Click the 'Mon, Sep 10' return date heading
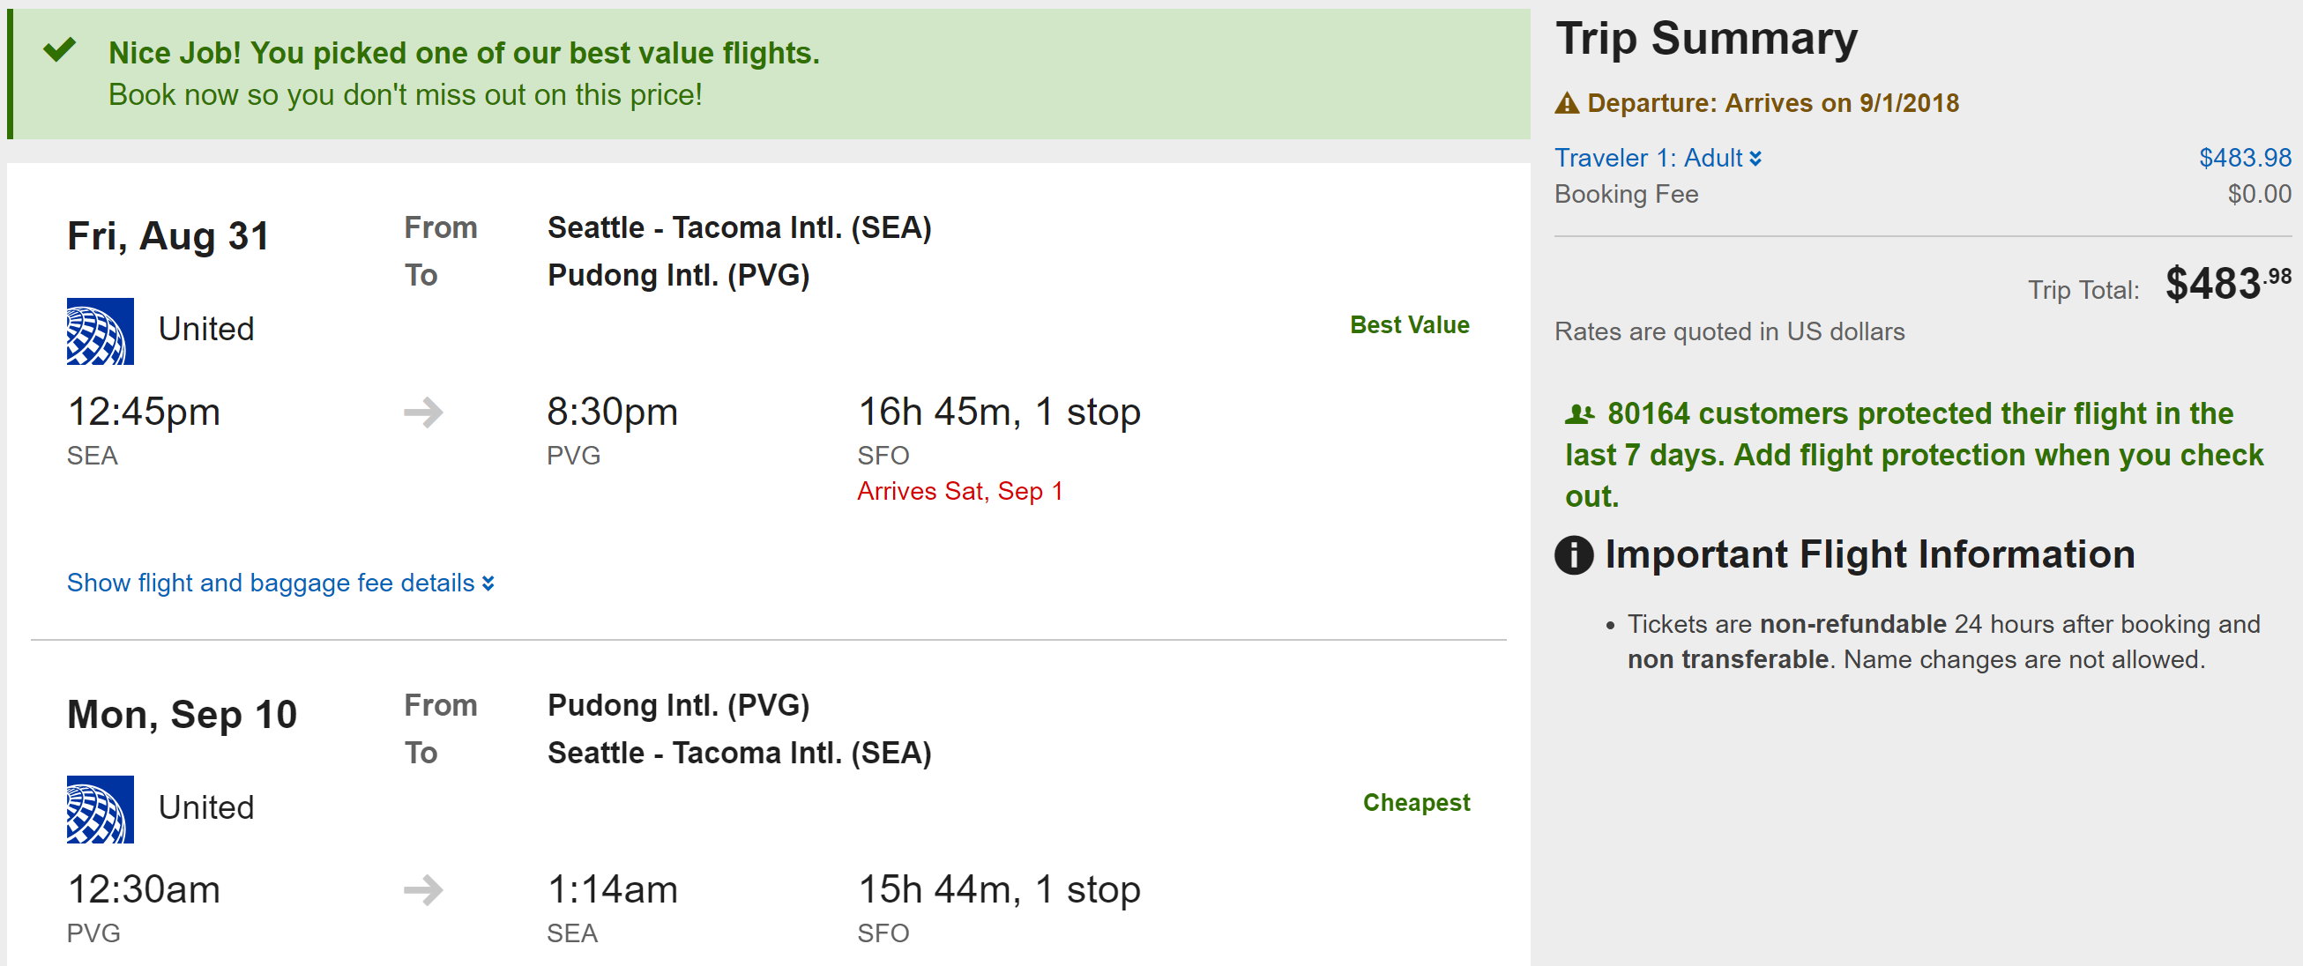The width and height of the screenshot is (2303, 966). pos(182,715)
